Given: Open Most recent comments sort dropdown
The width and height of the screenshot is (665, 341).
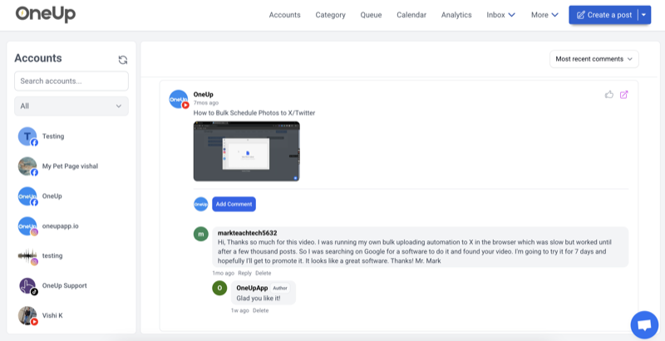Looking at the screenshot, I should tap(594, 59).
